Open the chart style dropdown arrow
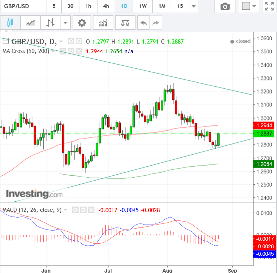Screen dimensions: 277x273 coord(66,23)
